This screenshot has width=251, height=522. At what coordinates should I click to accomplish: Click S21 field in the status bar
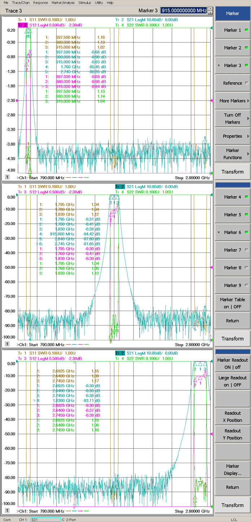[x=45, y=519]
